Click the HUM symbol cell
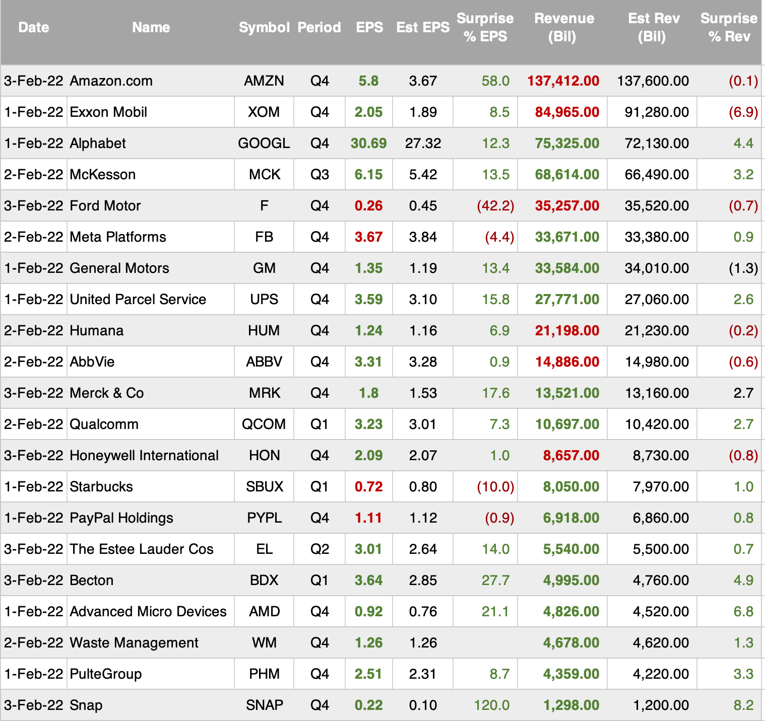The image size is (765, 721). coord(264,330)
